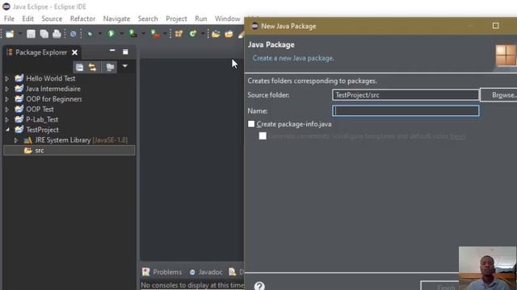
Task: Select the P-Lab_Test project
Action: 42,120
